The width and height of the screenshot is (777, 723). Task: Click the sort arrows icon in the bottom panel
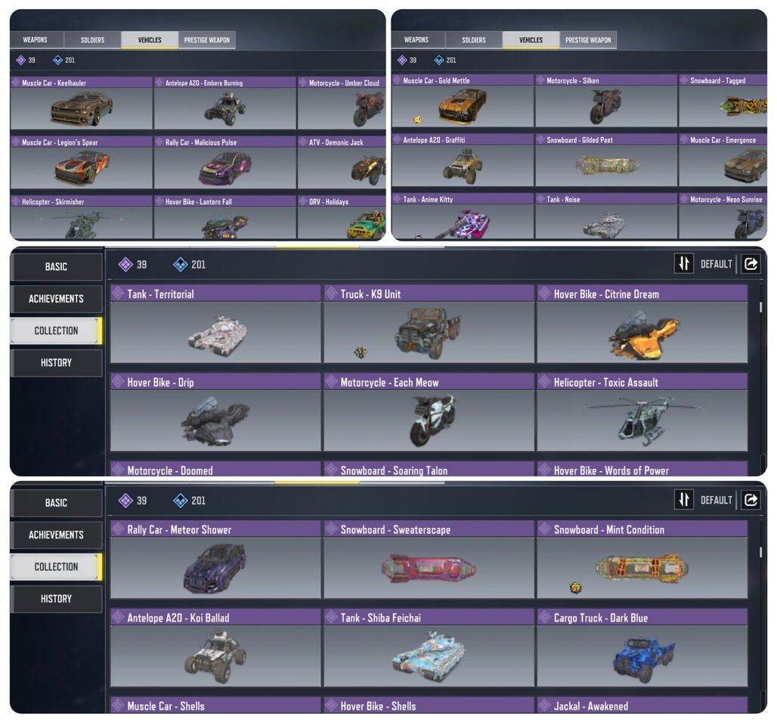pos(684,500)
